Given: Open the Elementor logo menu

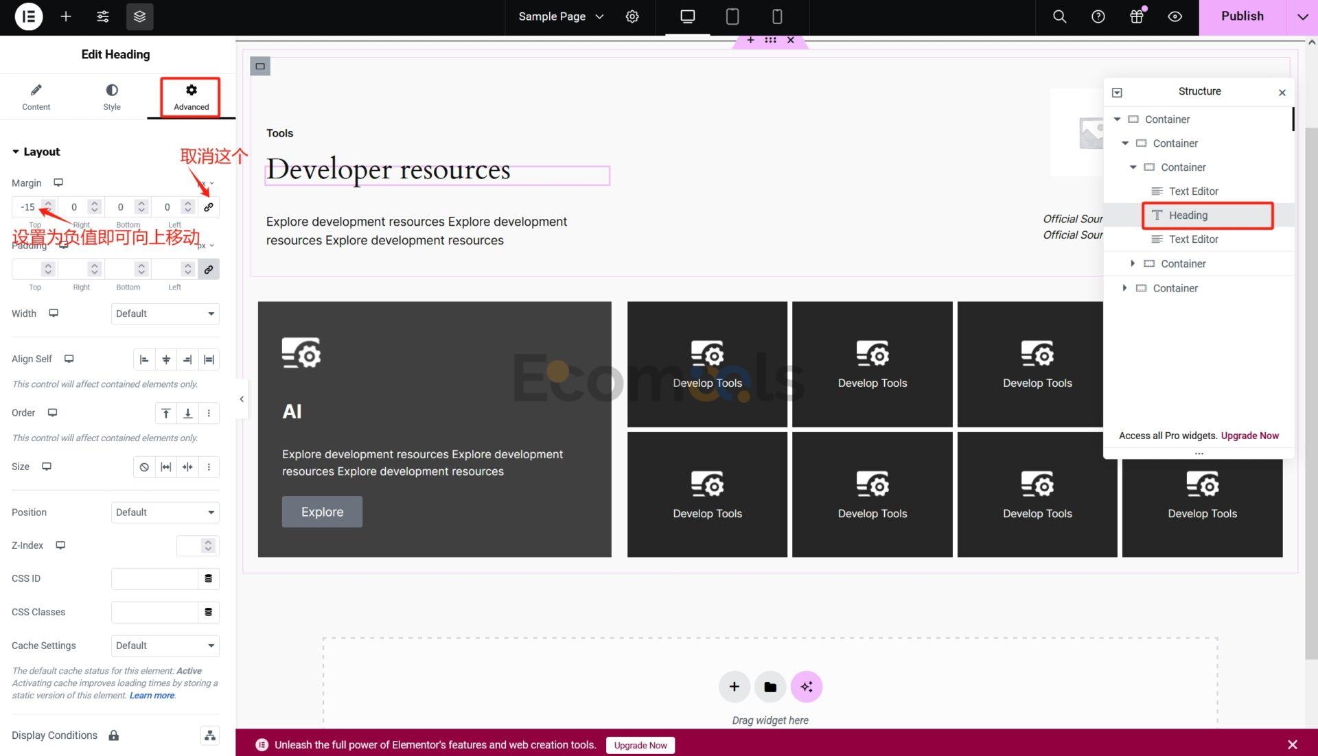Looking at the screenshot, I should pyautogui.click(x=28, y=16).
